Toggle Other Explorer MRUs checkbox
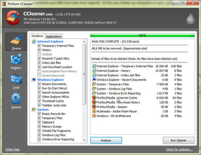This screenshot has width=201, height=155. tap(39, 97)
